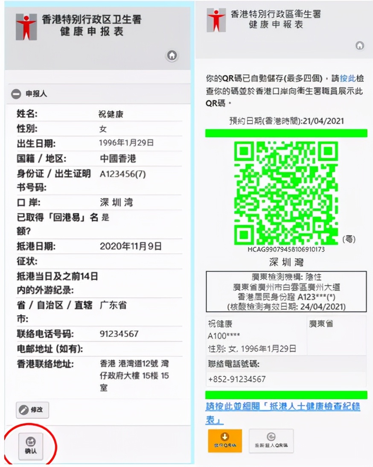Select the reservation date 21/04/2021 line
Image resolution: width=373 pixels, height=467 pixels.
click(x=286, y=121)
